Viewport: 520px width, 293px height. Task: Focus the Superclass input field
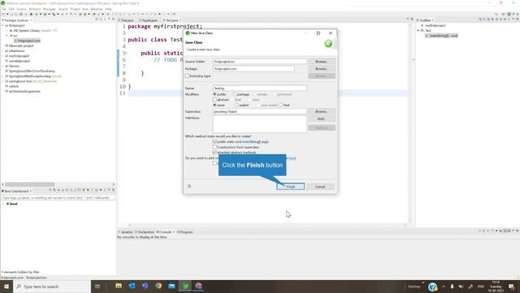(260, 112)
